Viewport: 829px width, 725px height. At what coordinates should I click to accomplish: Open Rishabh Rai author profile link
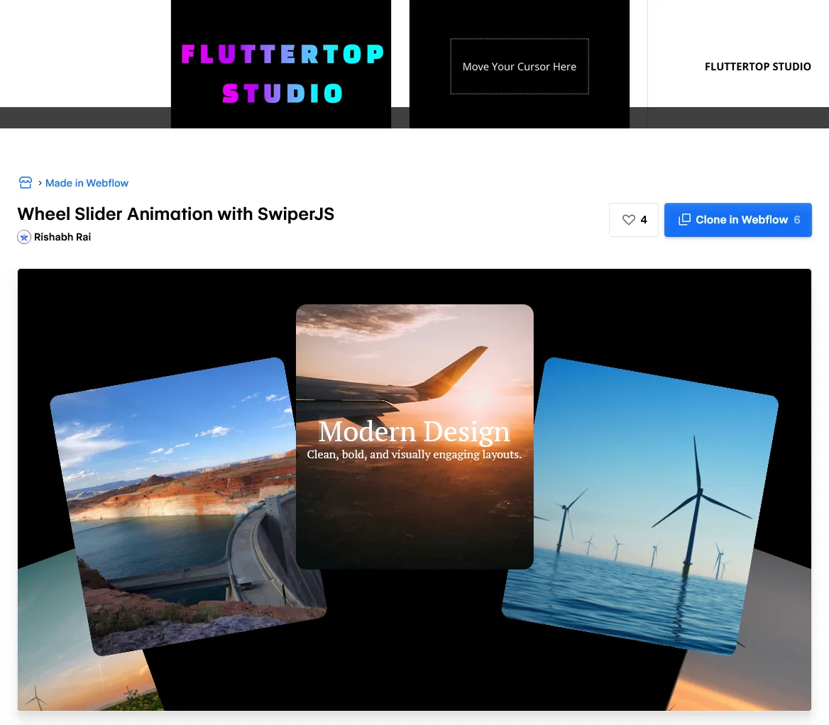pos(62,237)
